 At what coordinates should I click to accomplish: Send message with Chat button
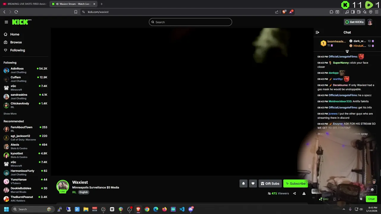pos(371,199)
